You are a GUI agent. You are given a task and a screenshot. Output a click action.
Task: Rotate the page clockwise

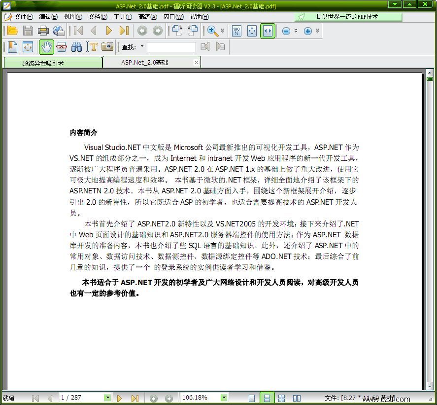(x=177, y=31)
